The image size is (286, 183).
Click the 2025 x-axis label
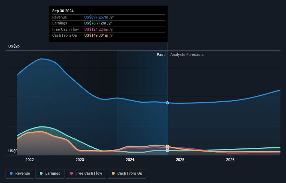tap(180, 160)
